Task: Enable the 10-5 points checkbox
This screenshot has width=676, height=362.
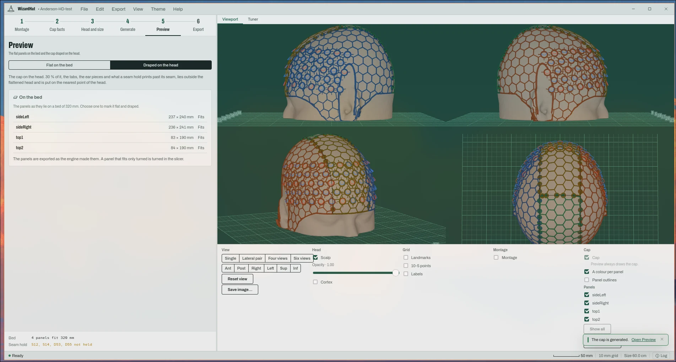Action: coord(406,266)
